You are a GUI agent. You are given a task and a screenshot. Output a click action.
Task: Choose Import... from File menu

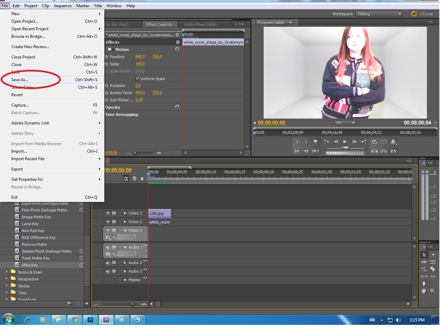pyautogui.click(x=52, y=151)
